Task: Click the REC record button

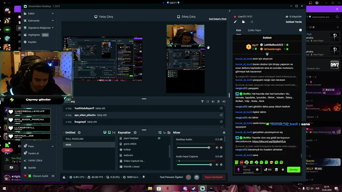Action: tap(188, 177)
